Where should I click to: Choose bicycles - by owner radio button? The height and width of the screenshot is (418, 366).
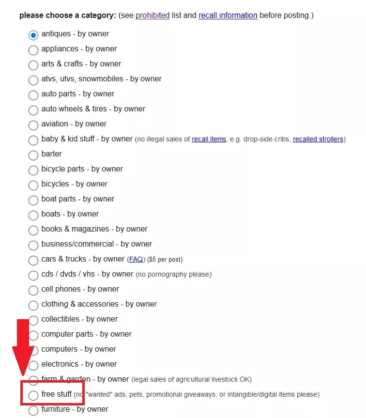[x=33, y=185]
